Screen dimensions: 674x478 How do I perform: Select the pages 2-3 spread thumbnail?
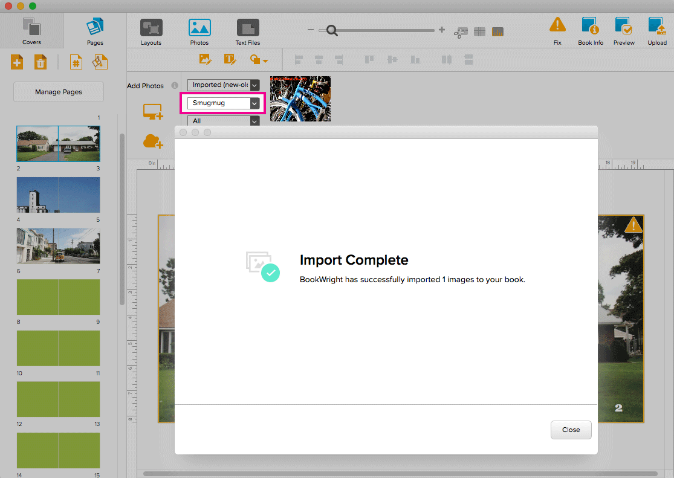(x=59, y=144)
